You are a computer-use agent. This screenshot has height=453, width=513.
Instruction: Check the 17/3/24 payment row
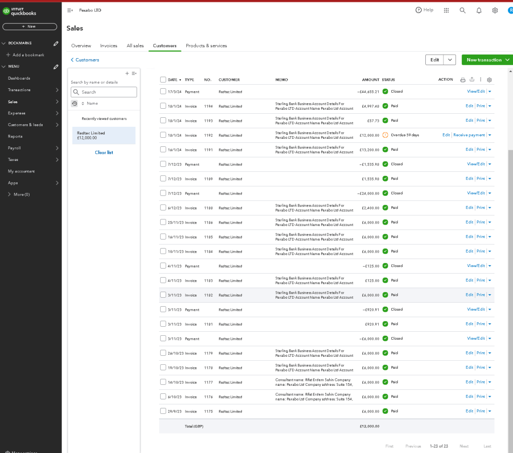point(163,91)
